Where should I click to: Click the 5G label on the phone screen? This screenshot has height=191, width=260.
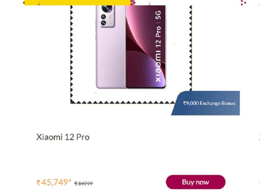(x=158, y=15)
